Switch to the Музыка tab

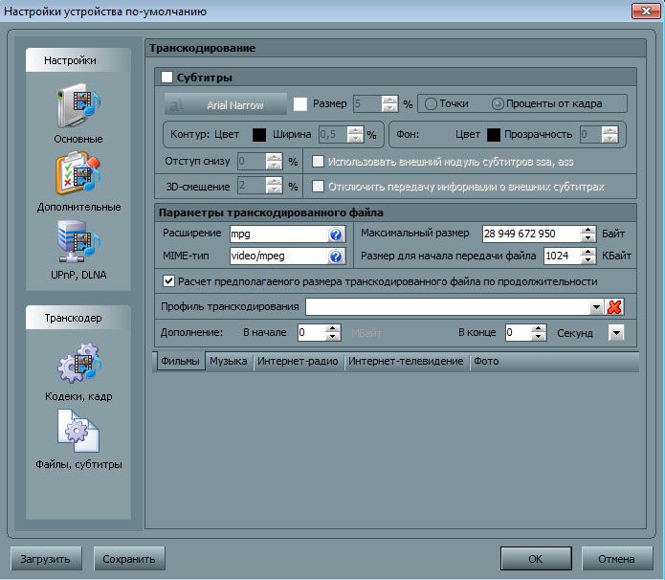click(229, 362)
